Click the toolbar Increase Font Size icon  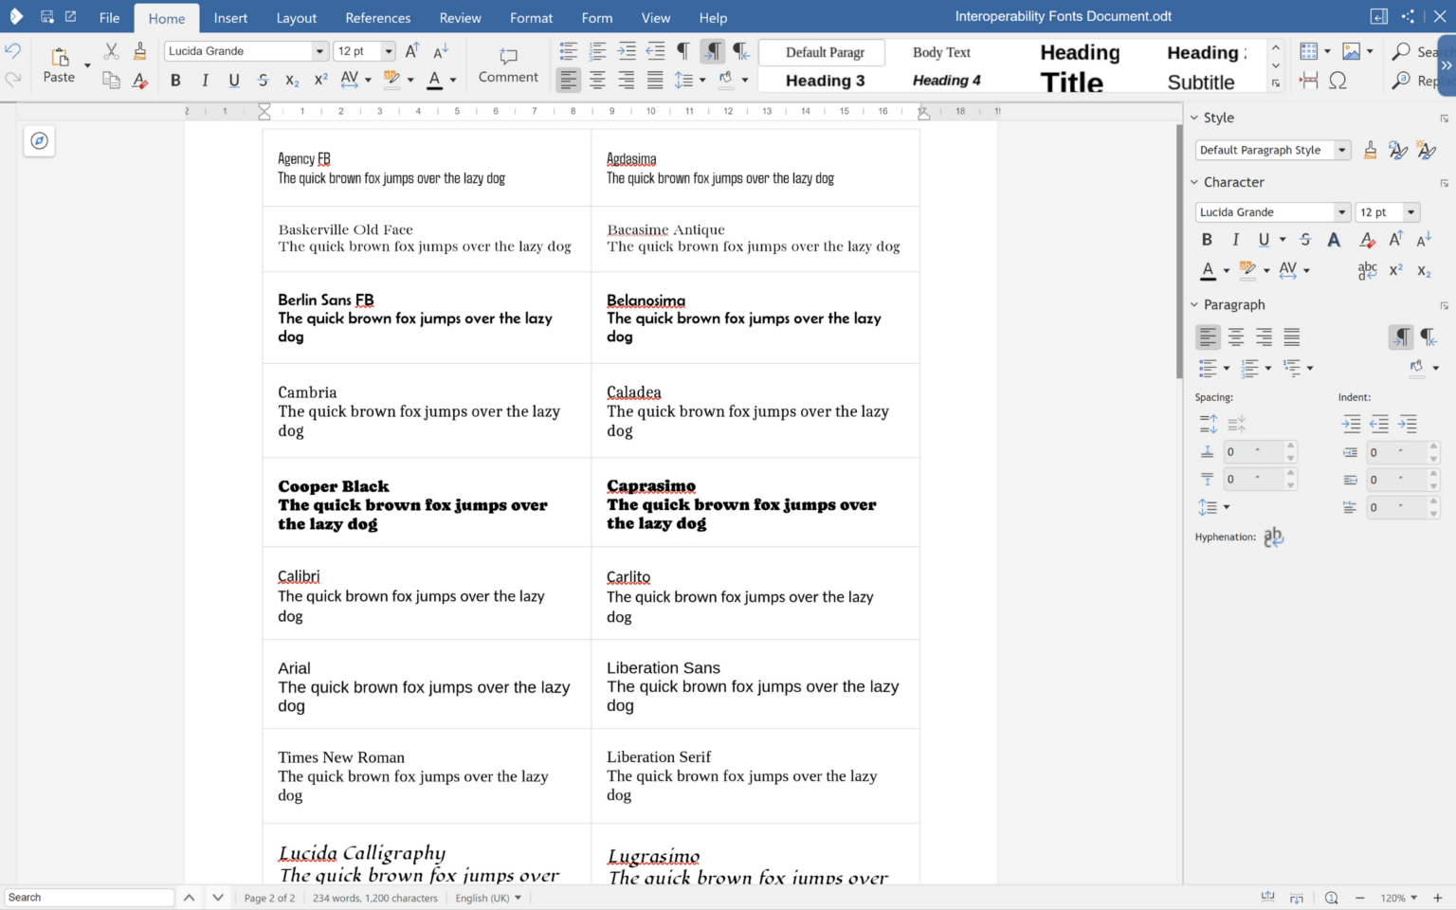point(412,51)
